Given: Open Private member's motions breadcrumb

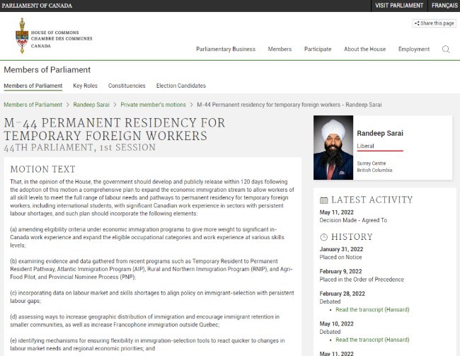Looking at the screenshot, I should point(153,105).
